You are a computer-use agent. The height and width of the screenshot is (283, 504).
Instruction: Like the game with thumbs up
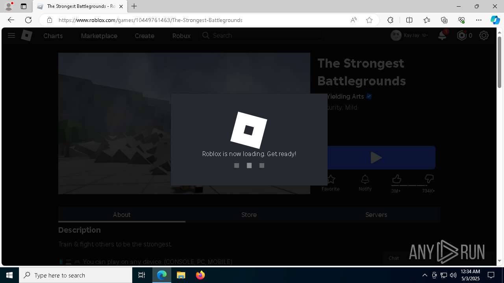[x=397, y=180]
